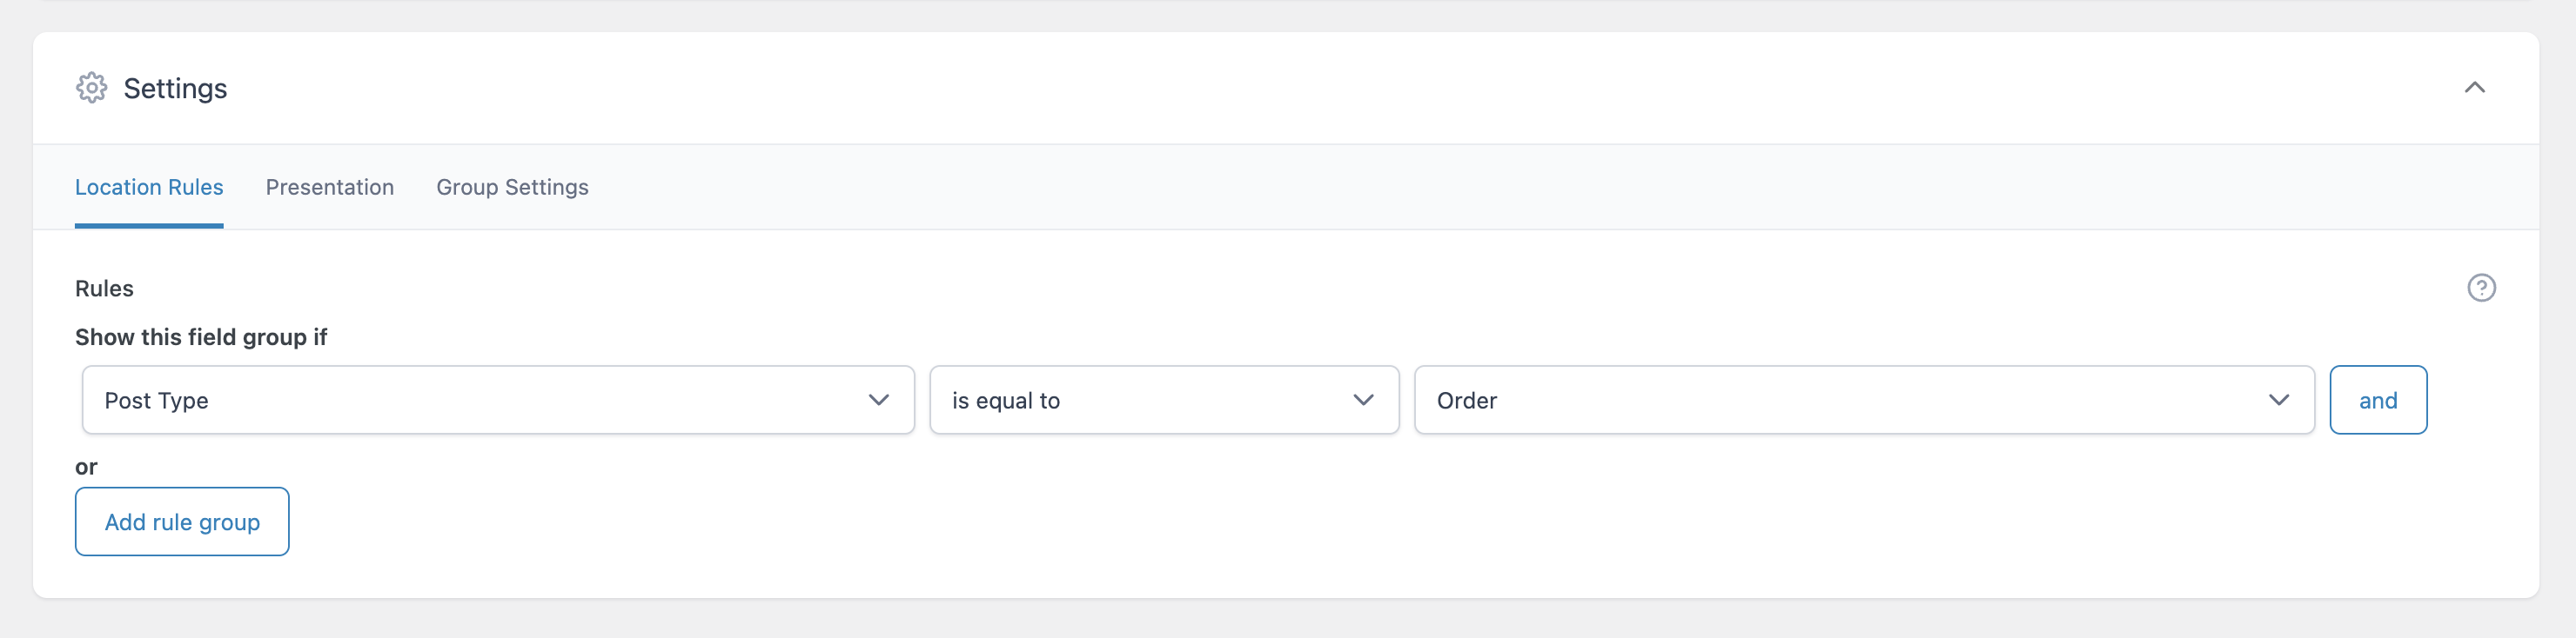2576x638 pixels.
Task: Click the Add rule group button
Action: tap(182, 522)
